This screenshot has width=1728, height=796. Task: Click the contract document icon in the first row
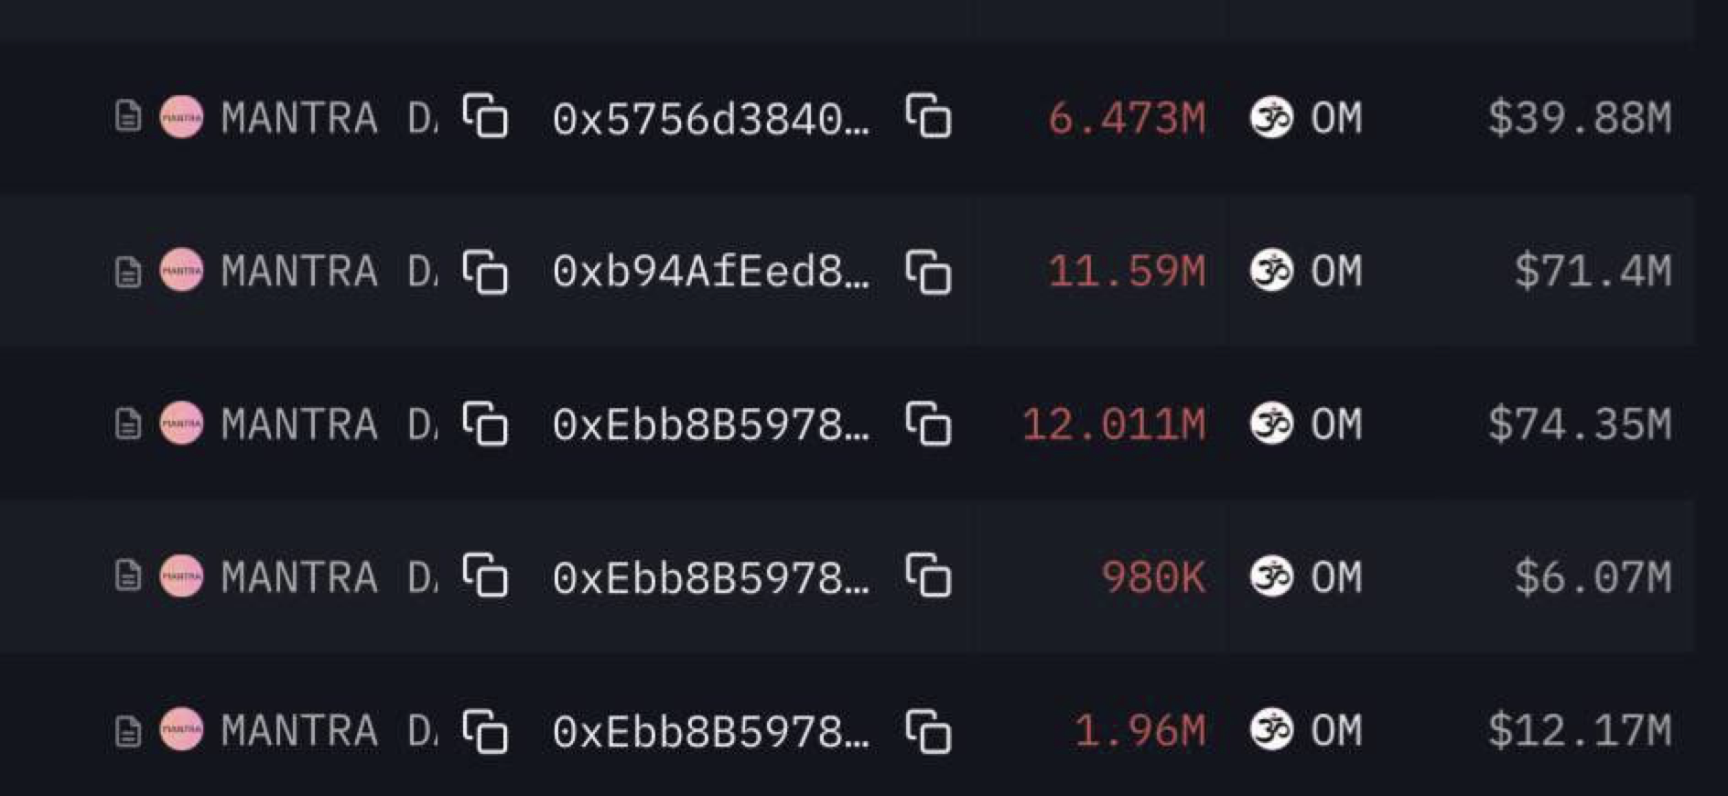tap(128, 117)
